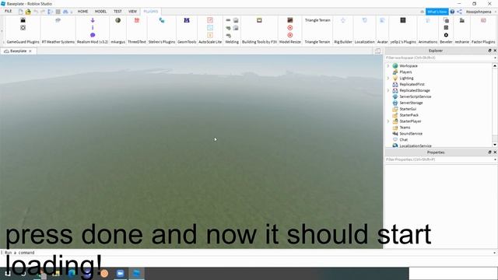498x280 pixels.
Task: Select Players in Explorer
Action: pos(405,72)
